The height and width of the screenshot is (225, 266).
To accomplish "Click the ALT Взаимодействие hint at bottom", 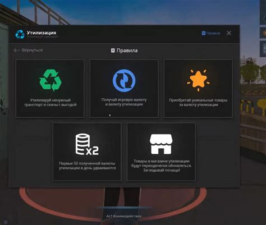I will 124,216.
